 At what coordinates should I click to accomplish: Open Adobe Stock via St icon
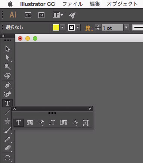pyautogui.click(x=41, y=15)
